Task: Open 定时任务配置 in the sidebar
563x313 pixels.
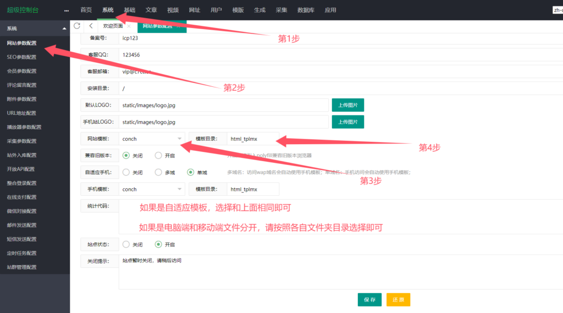Action: (x=21, y=254)
